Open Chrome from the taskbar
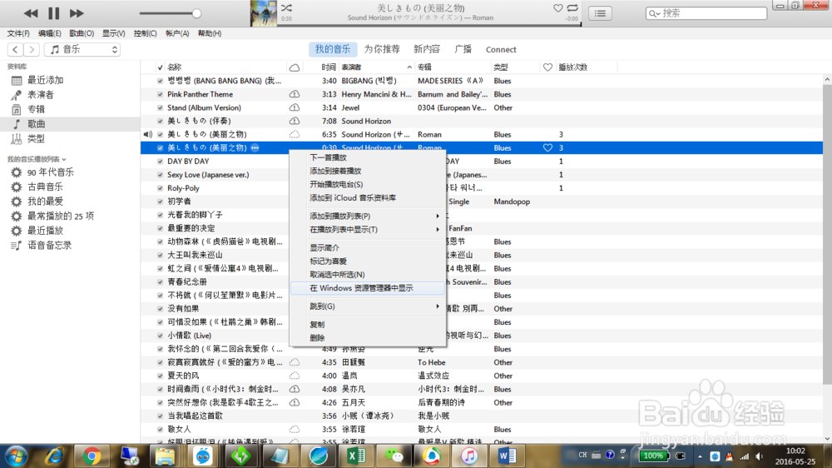Screen dimensions: 832x468 click(x=92, y=456)
